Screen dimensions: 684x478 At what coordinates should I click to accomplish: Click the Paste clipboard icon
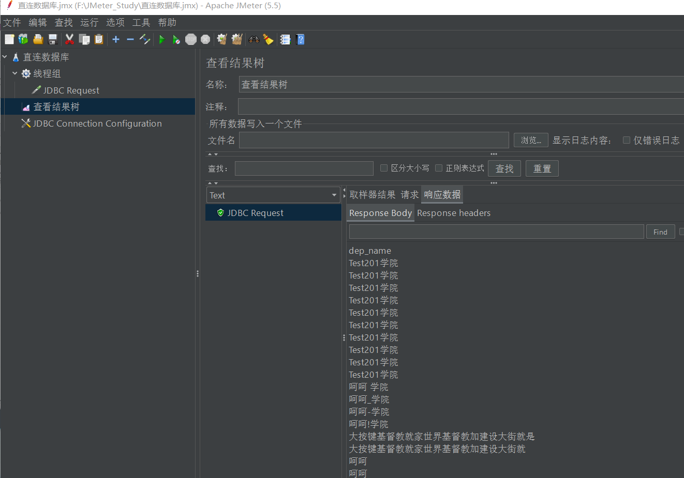click(x=99, y=39)
